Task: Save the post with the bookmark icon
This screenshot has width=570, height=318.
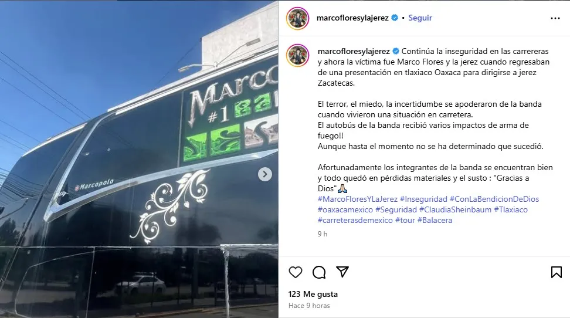Action: 556,272
